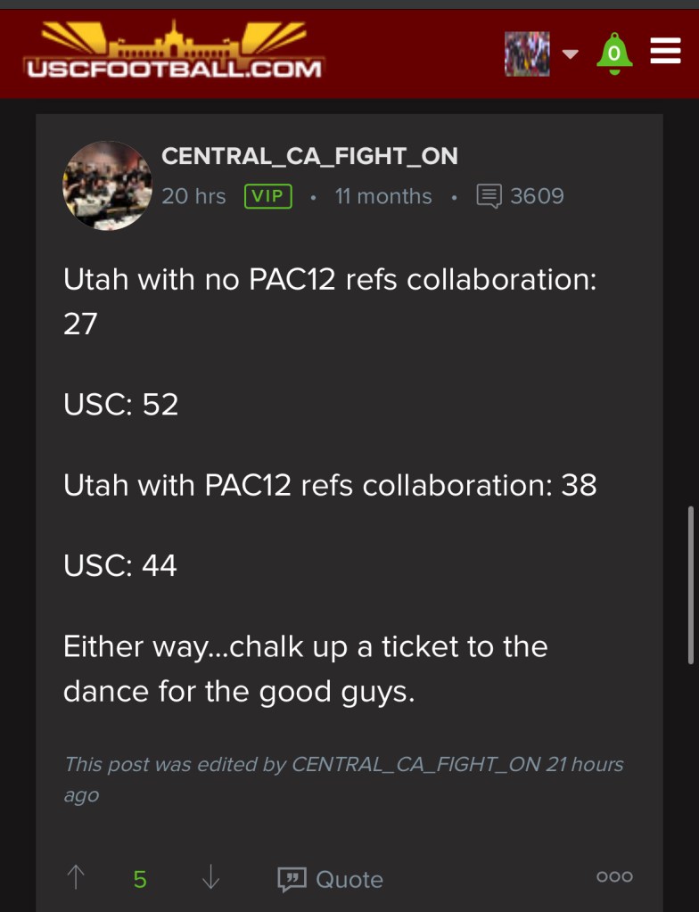Go home via the USCFOOTBALL.COM logo

(x=174, y=52)
